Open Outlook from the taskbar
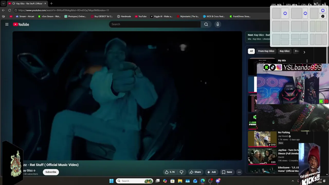The image size is (329, 185). click(x=195, y=181)
